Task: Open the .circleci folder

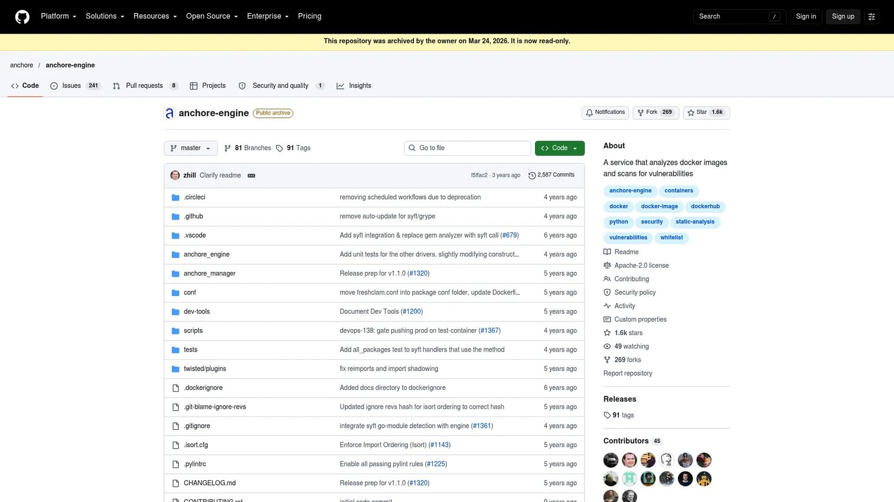Action: 194,198
